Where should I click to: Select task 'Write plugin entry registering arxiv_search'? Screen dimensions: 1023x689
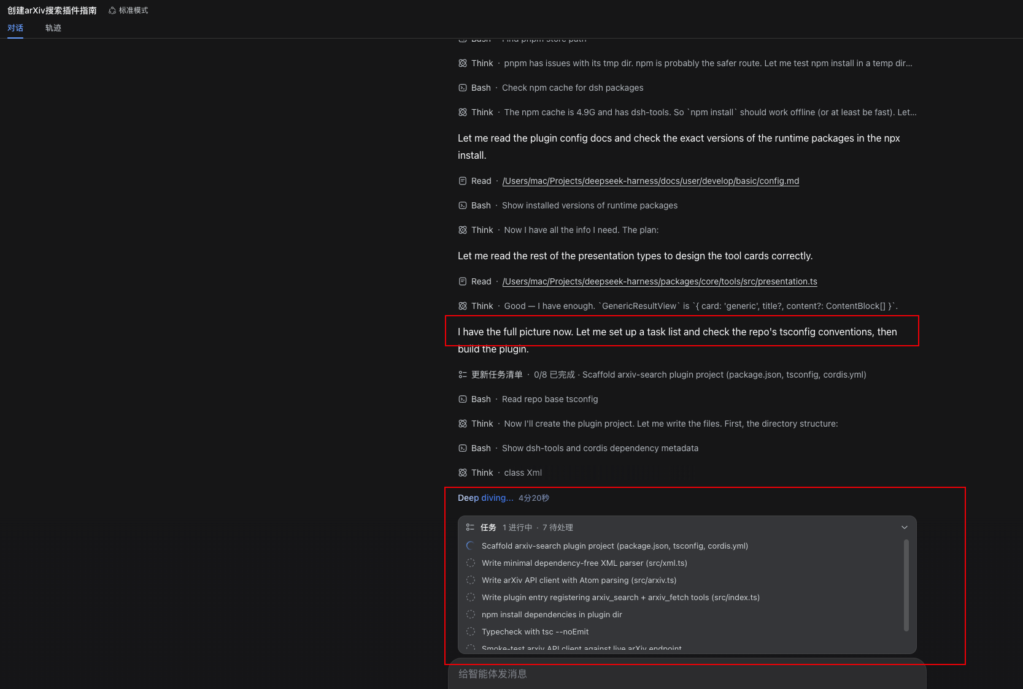coord(620,597)
